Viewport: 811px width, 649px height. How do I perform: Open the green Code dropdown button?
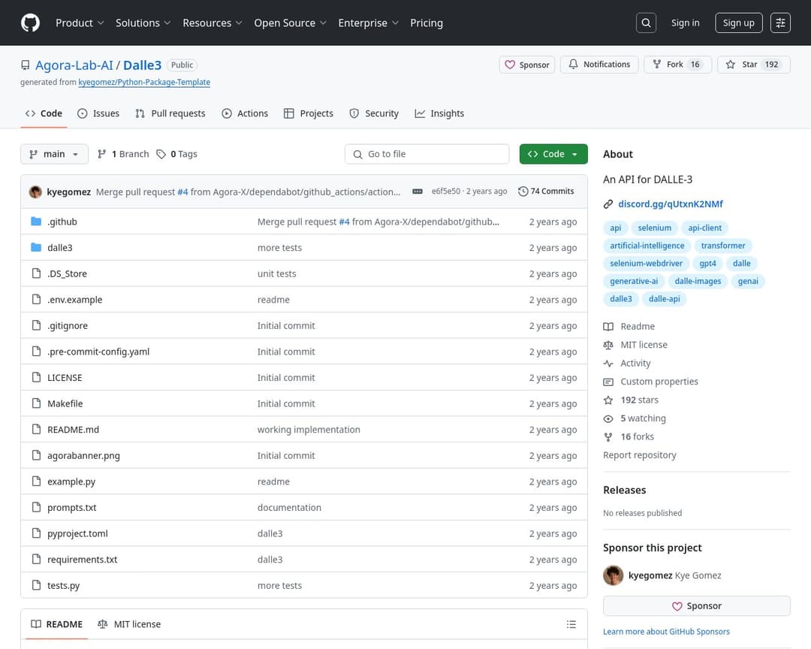553,154
